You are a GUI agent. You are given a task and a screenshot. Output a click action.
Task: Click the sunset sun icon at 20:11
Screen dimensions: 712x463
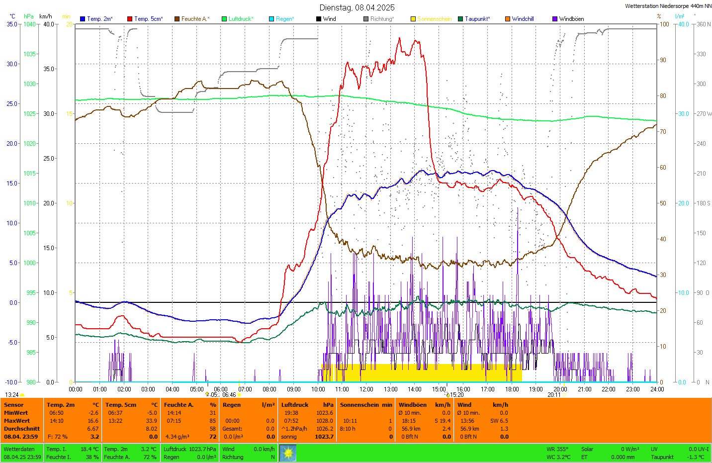point(564,395)
